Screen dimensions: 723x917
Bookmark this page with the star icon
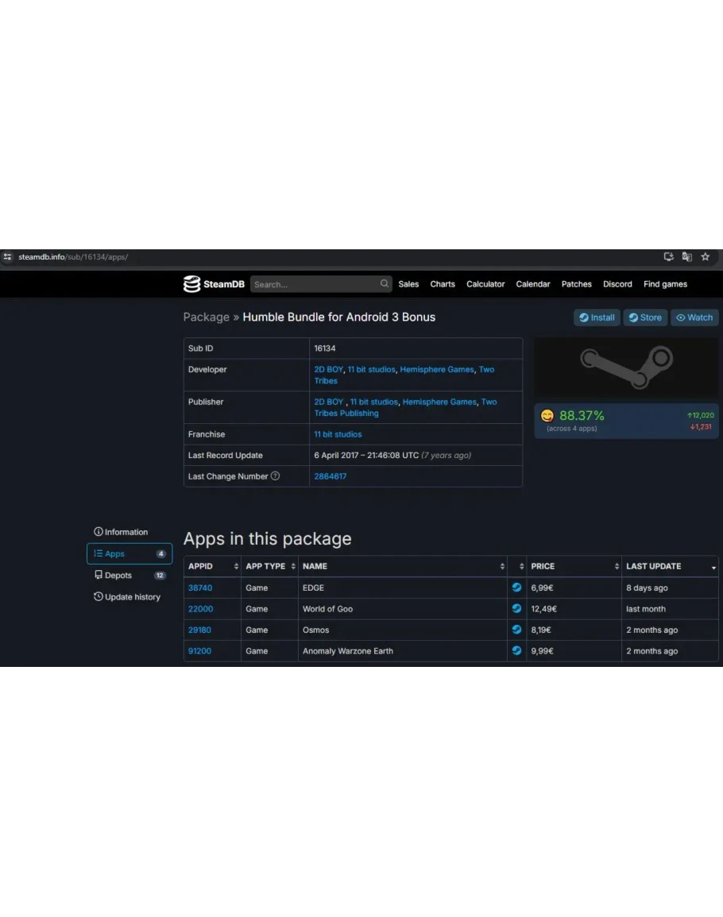706,256
